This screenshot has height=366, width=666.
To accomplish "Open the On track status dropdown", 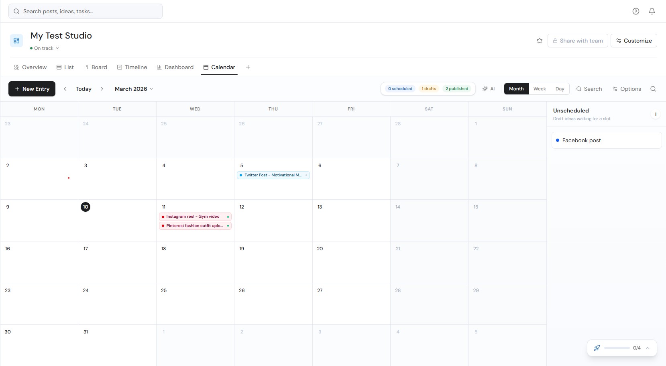I will 45,48.
